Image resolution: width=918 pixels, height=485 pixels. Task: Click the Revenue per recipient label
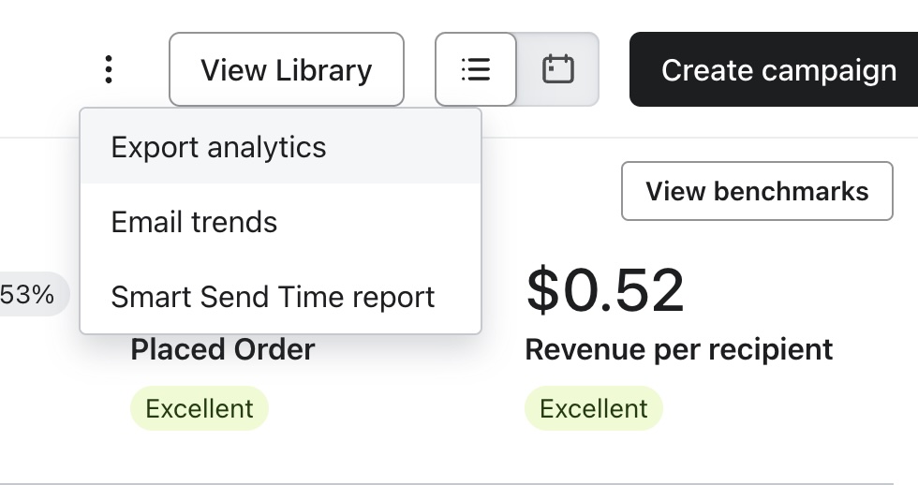pyautogui.click(x=679, y=350)
